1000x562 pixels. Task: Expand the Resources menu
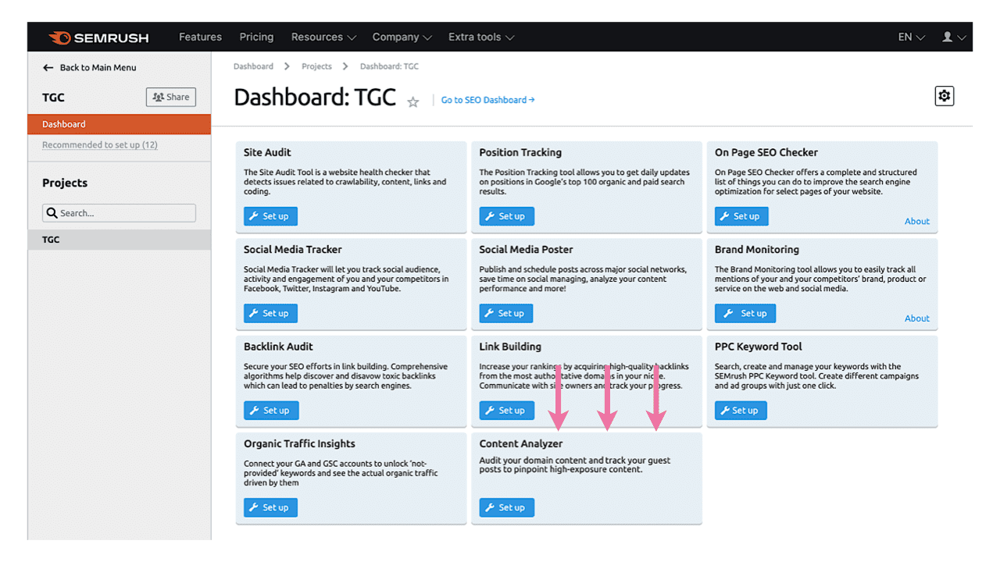coord(317,37)
